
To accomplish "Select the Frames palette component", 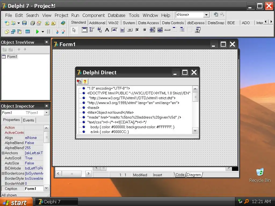I will coord(84,30).
